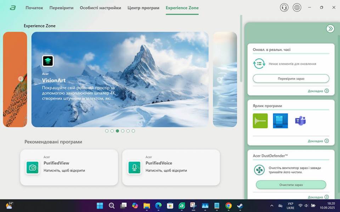340x212 pixels.
Task: Open the settings gear icon
Action: point(297,7)
